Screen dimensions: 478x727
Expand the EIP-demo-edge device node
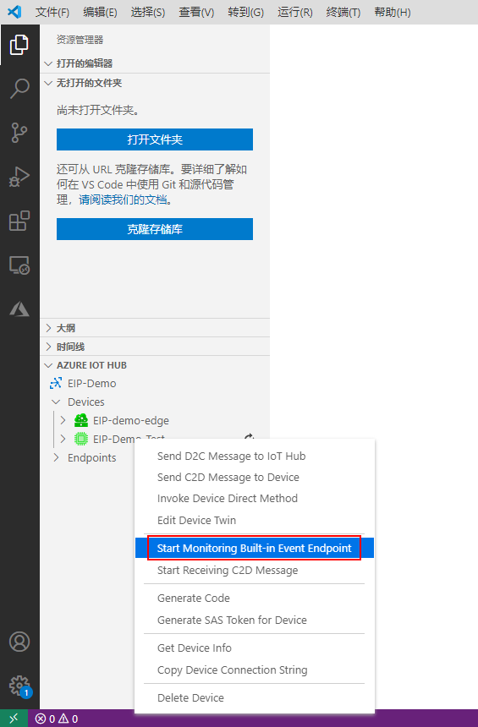click(x=63, y=420)
